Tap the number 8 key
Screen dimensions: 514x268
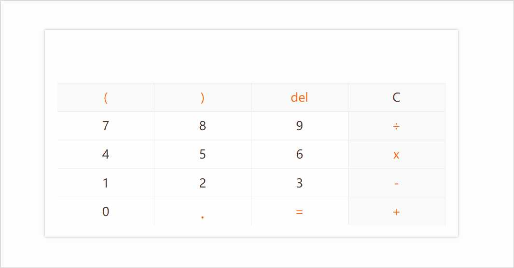tap(203, 126)
